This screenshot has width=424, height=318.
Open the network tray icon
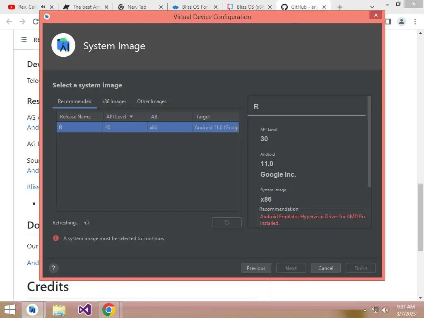click(x=375, y=310)
